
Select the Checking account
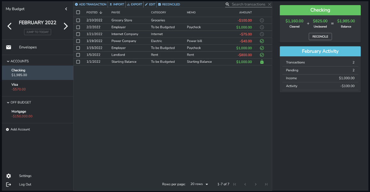(x=38, y=73)
